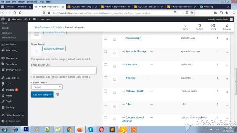The height and width of the screenshot is (133, 237).
Task: Open Photoshop from the taskbar
Action: 26,130
